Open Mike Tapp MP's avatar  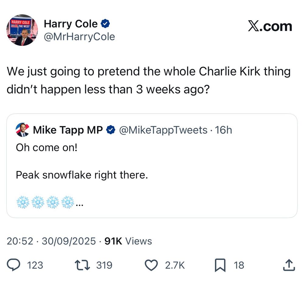pyautogui.click(x=22, y=130)
